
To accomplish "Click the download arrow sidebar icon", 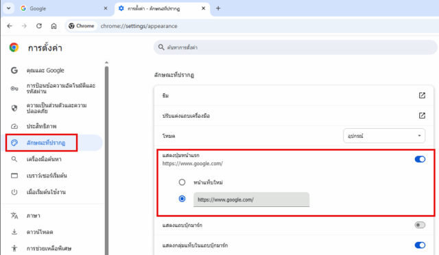I will click(x=14, y=232).
